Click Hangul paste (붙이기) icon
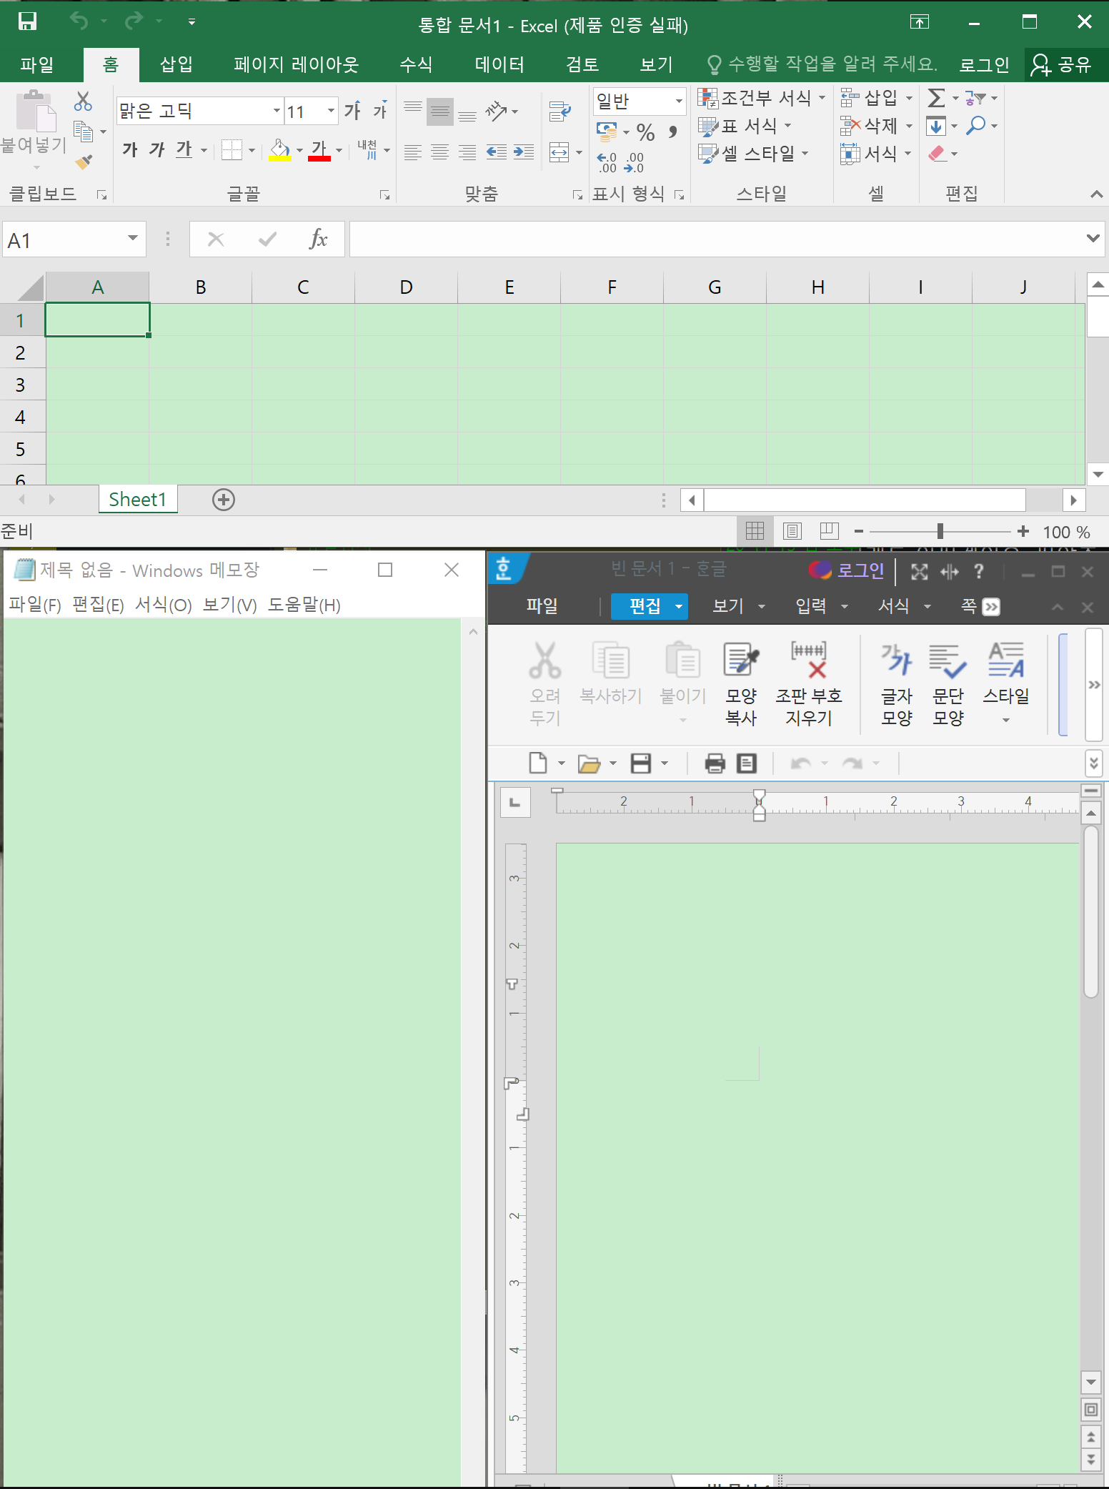This screenshot has width=1109, height=1489. (x=682, y=672)
